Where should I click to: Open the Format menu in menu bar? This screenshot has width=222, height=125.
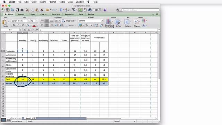pos(52,2)
